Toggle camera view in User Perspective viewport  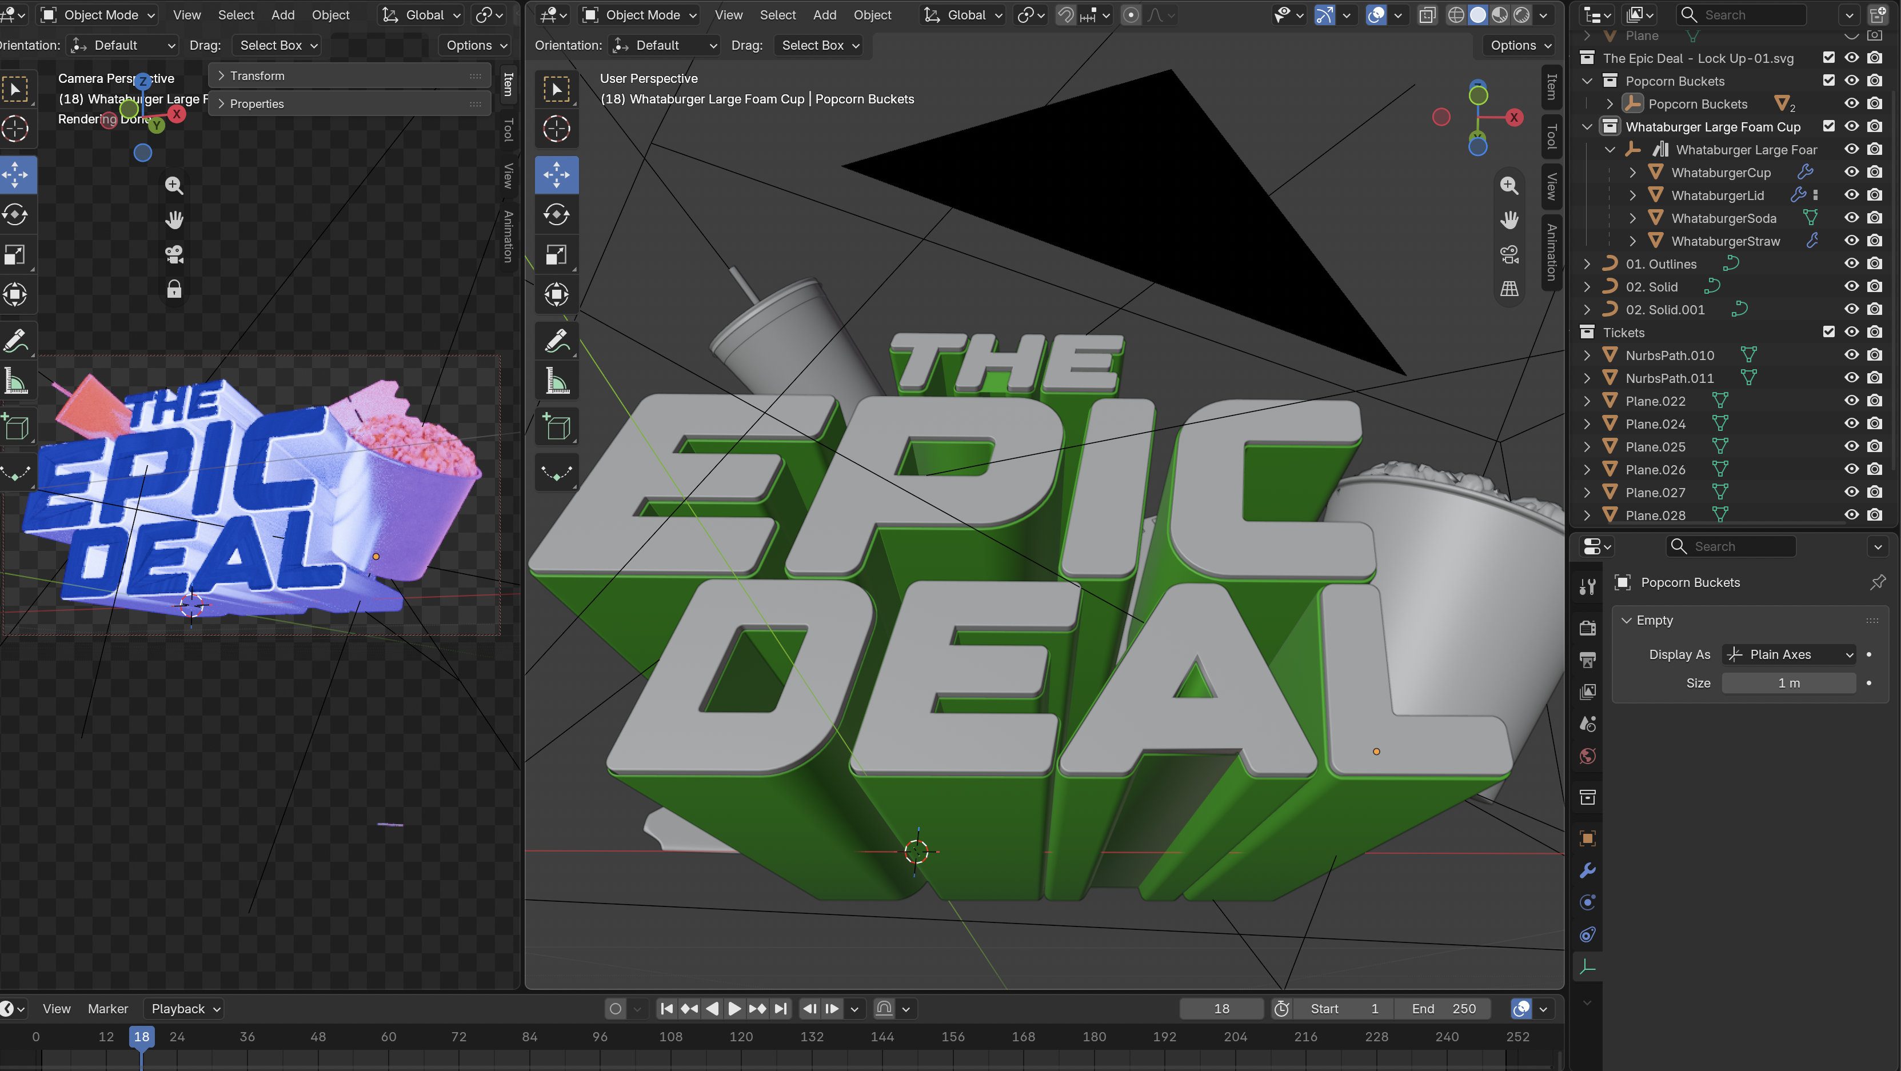[1509, 255]
